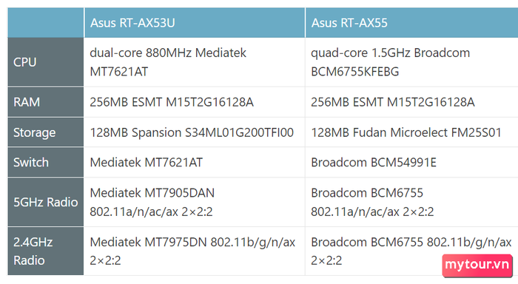The width and height of the screenshot is (518, 284).
Task: Click the Switch row label
Action: click(x=46, y=163)
